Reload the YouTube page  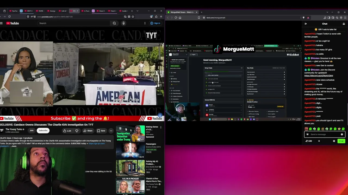tap(10, 17)
